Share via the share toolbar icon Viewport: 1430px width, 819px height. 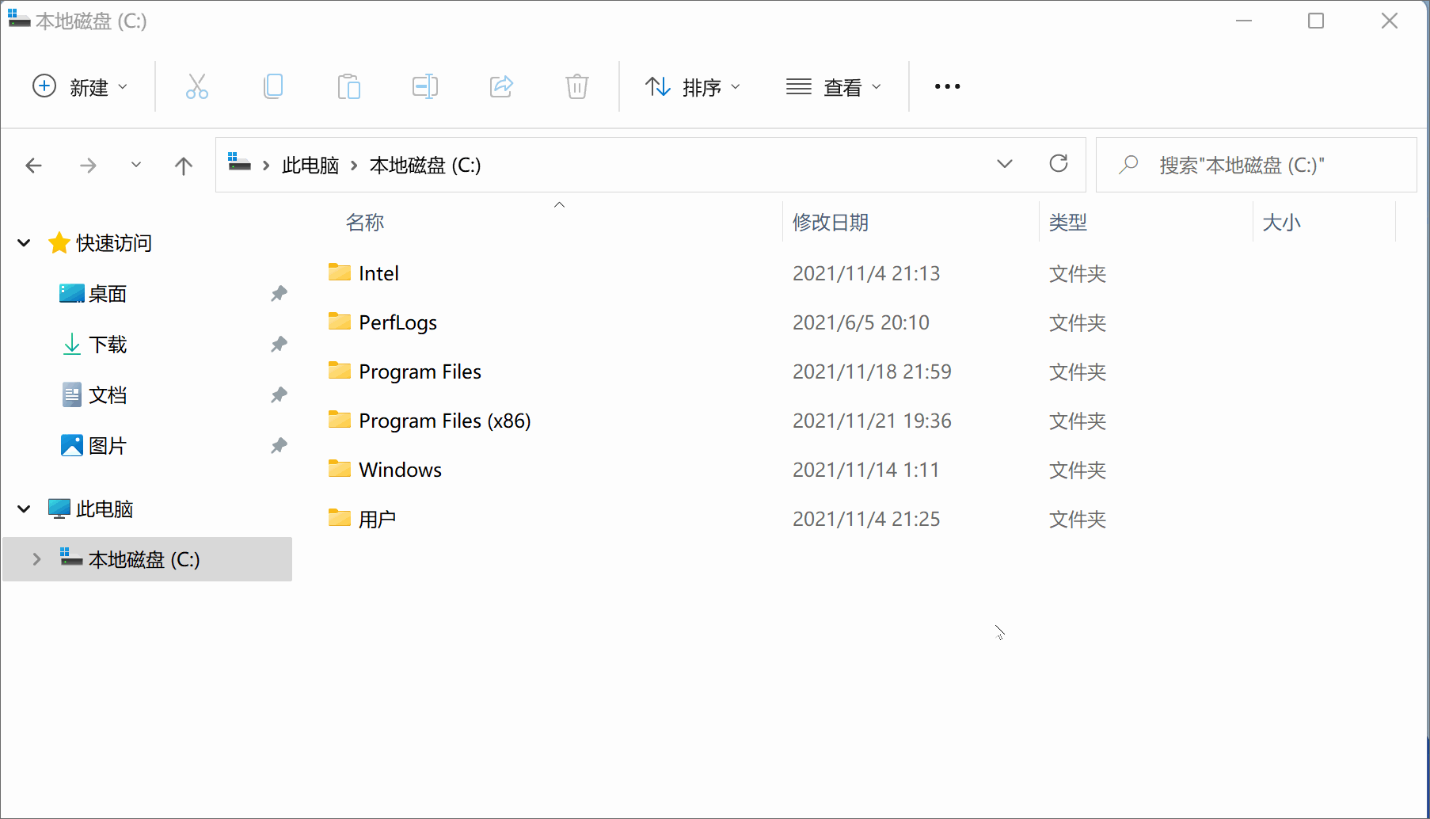[x=501, y=86]
